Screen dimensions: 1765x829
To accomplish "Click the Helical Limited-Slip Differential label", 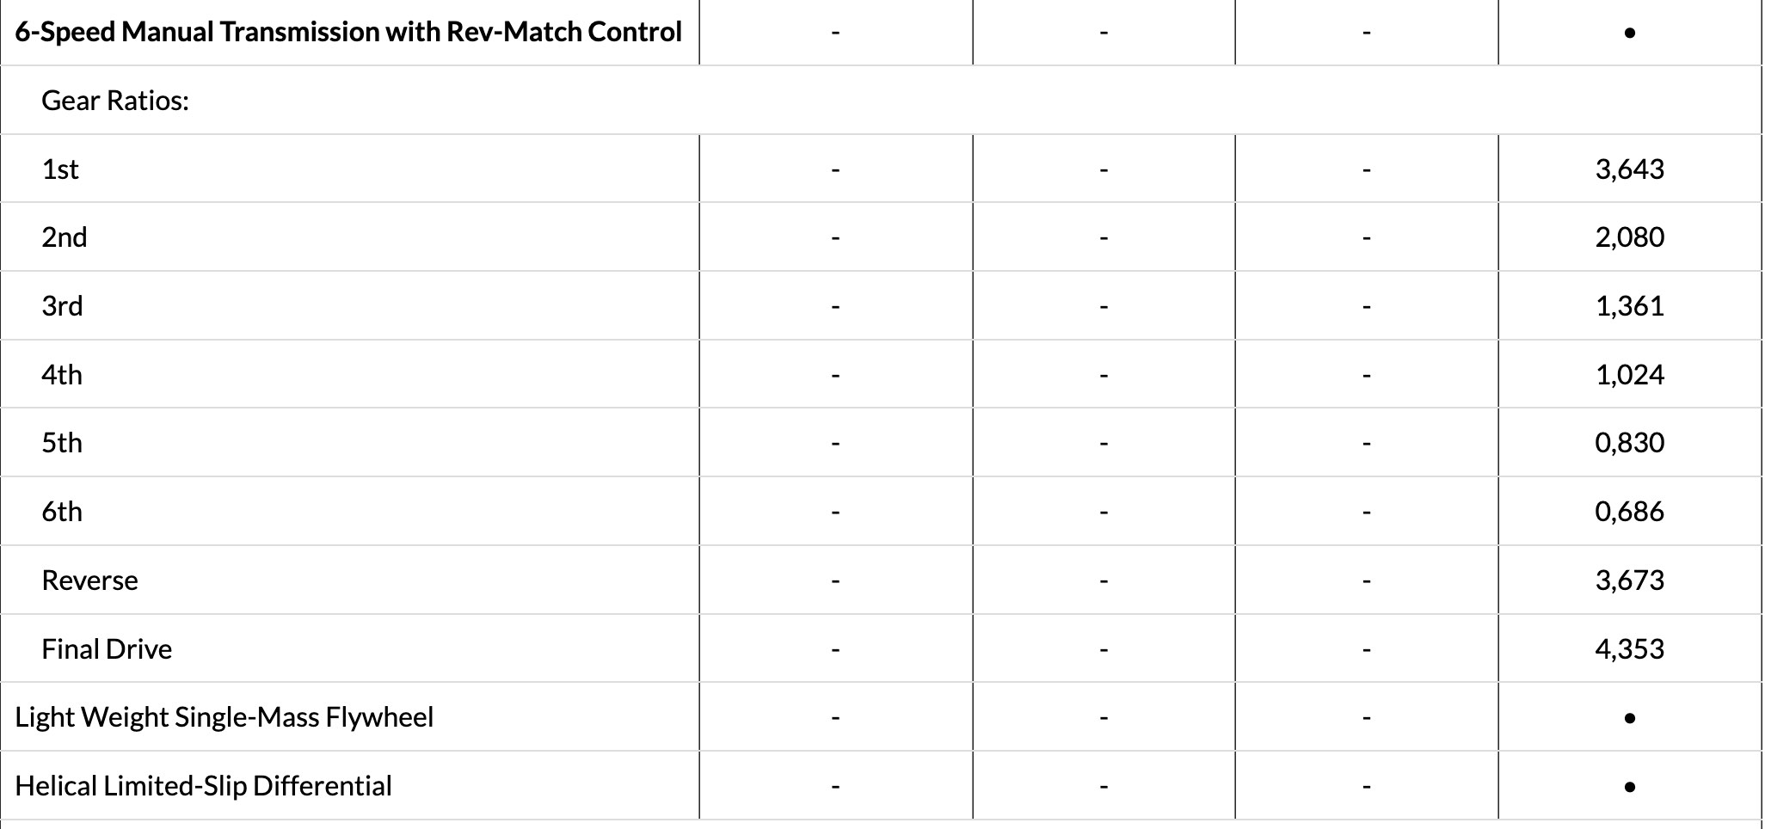I will (x=203, y=786).
